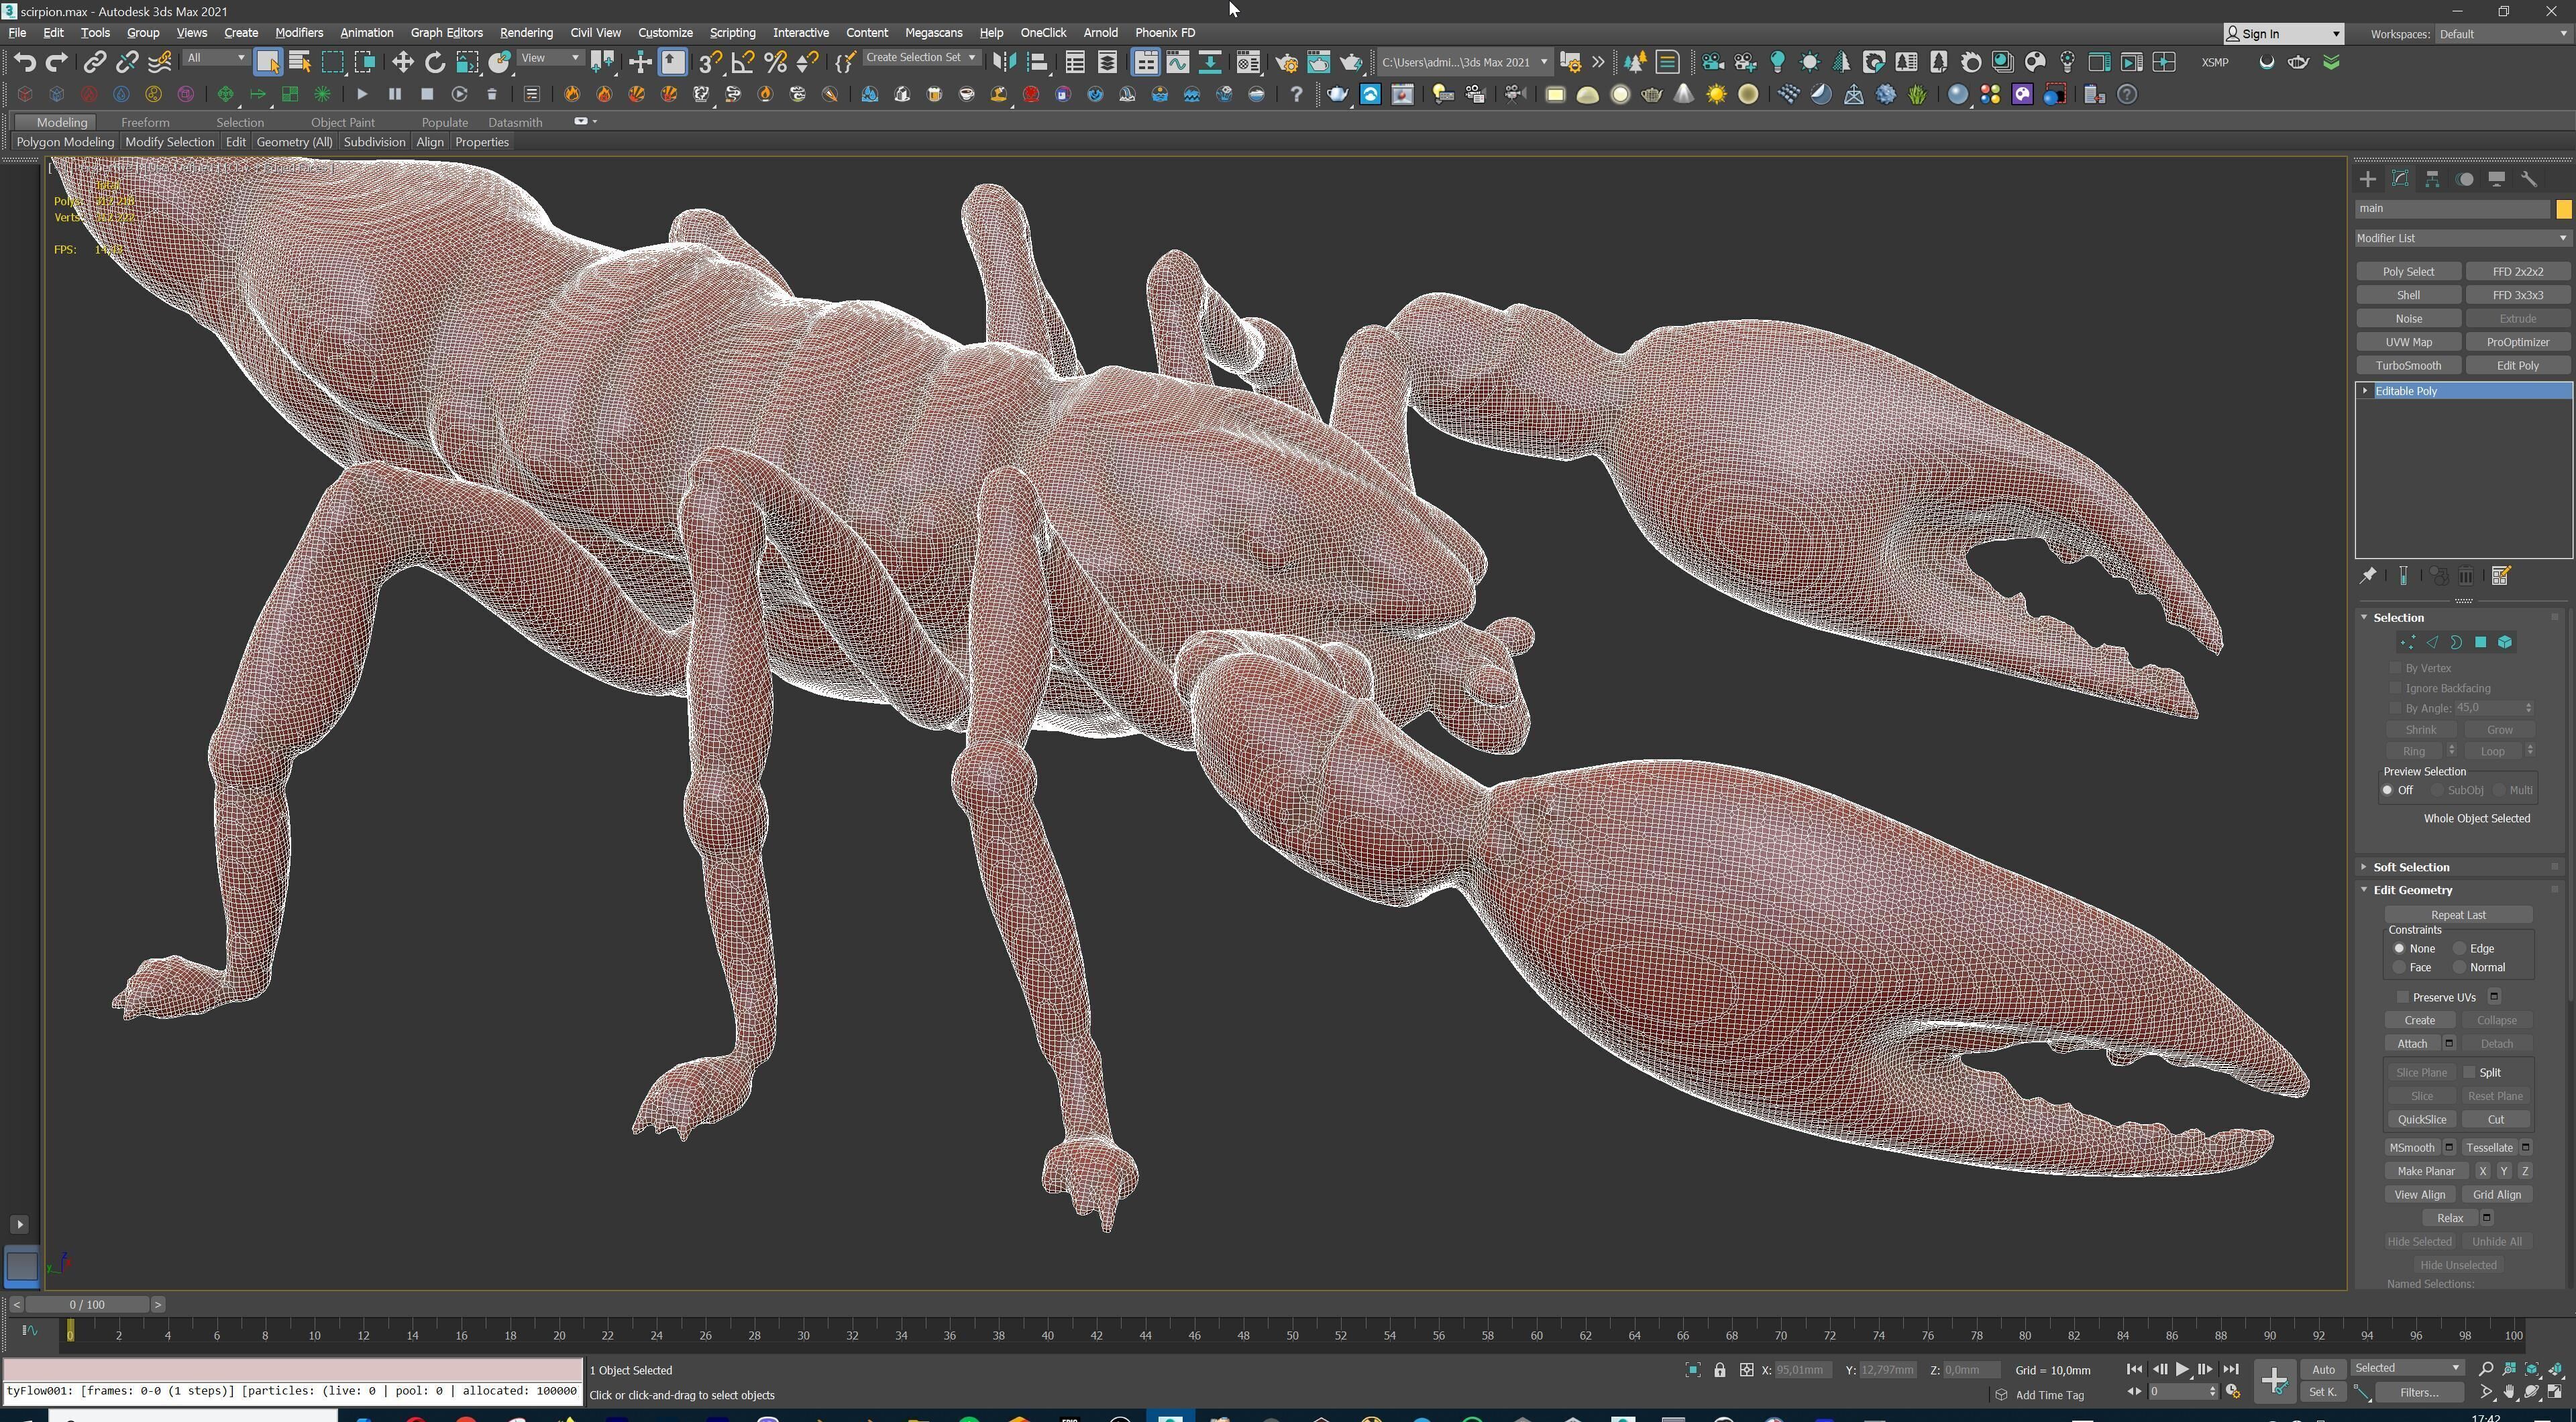Activate Select and Rotate tool
This screenshot has height=1422, width=2576.
(434, 62)
